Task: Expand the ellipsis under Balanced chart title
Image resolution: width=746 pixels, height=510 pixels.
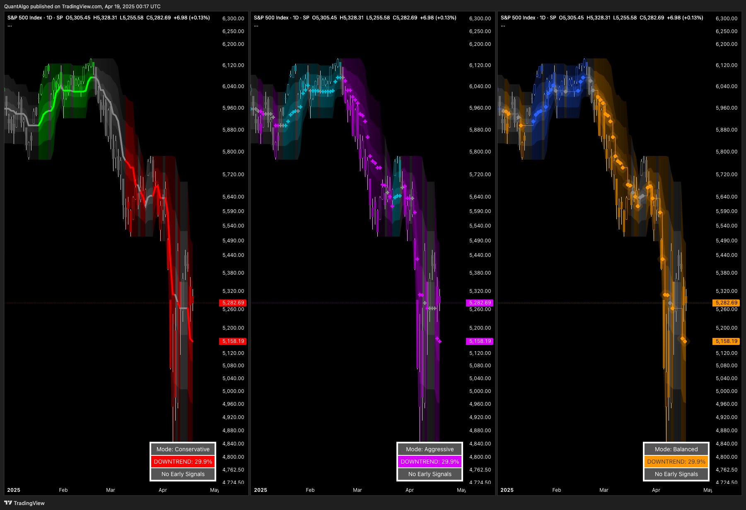Action: click(x=503, y=26)
